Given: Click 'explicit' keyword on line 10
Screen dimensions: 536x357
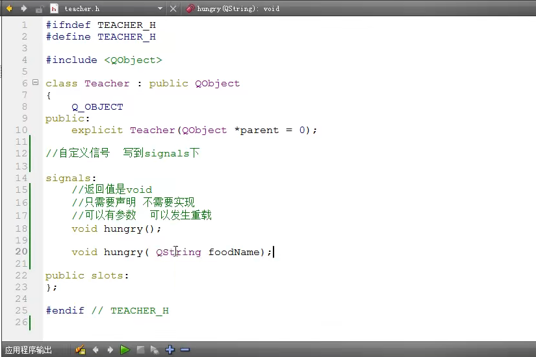Looking at the screenshot, I should pyautogui.click(x=97, y=130).
